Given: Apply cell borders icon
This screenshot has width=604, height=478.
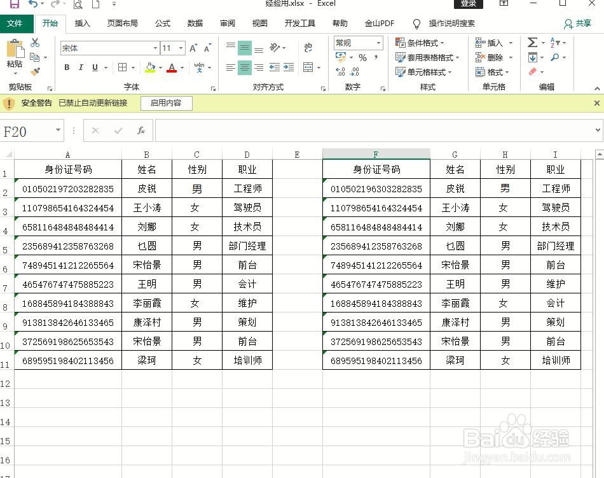Looking at the screenshot, I should [x=122, y=67].
